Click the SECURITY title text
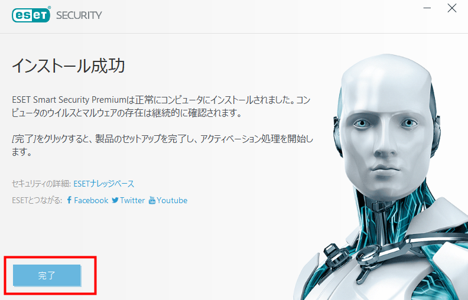The height and width of the screenshot is (300, 468). [x=79, y=15]
